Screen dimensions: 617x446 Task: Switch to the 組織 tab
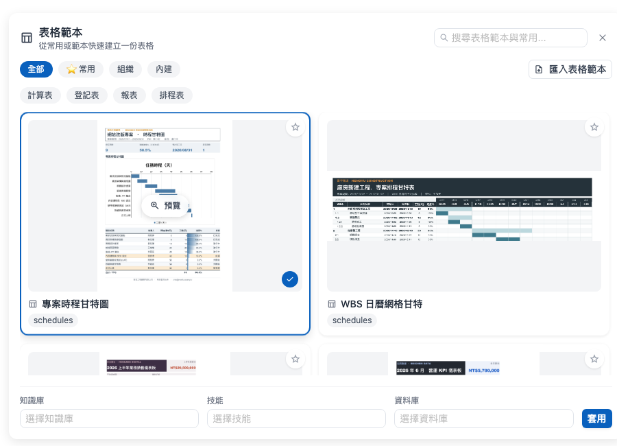[125, 69]
